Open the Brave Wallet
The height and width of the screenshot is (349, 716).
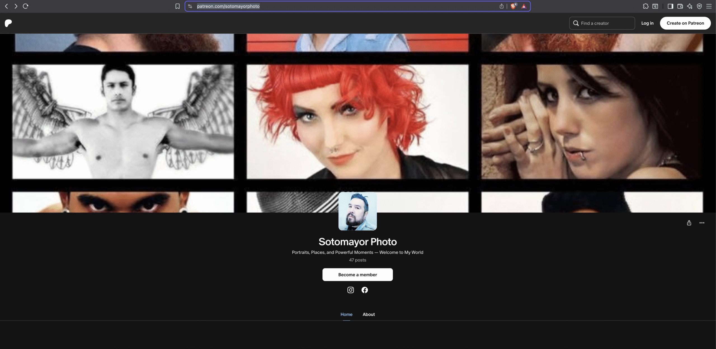click(680, 6)
